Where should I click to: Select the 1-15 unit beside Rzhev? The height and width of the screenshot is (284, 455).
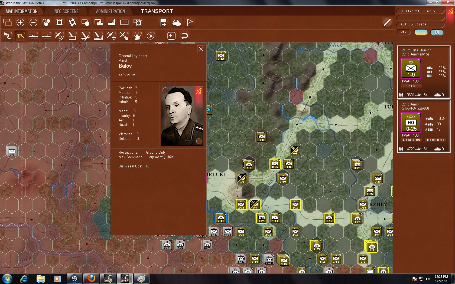click(x=363, y=204)
